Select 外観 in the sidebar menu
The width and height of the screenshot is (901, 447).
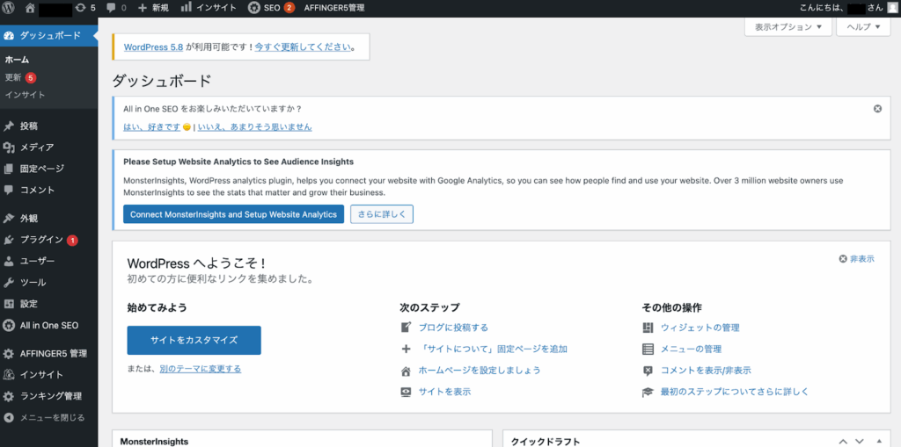click(29, 219)
